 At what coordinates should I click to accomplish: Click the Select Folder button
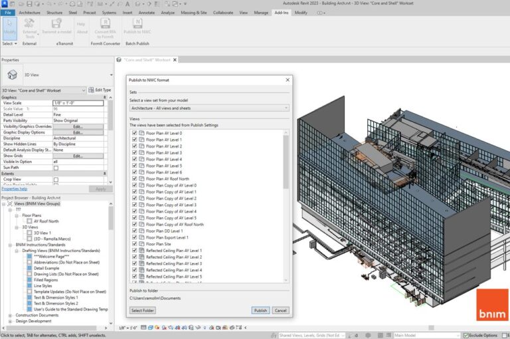[143, 310]
